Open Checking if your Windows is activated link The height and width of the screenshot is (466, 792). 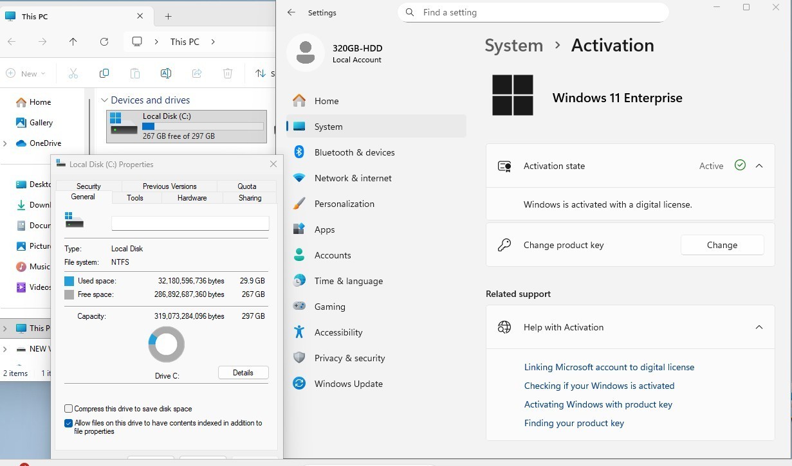[599, 386]
